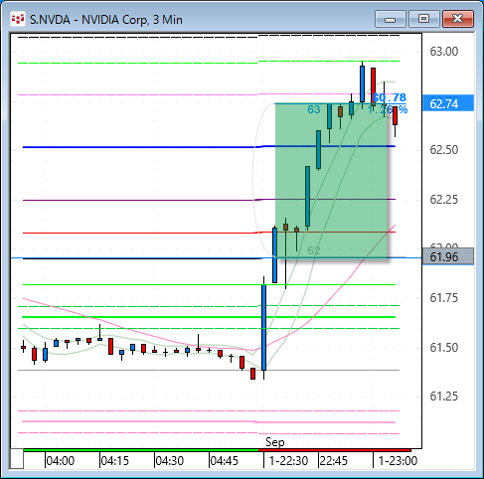Click the 04:30 time axis label
The width and height of the screenshot is (484, 479).
click(170, 461)
